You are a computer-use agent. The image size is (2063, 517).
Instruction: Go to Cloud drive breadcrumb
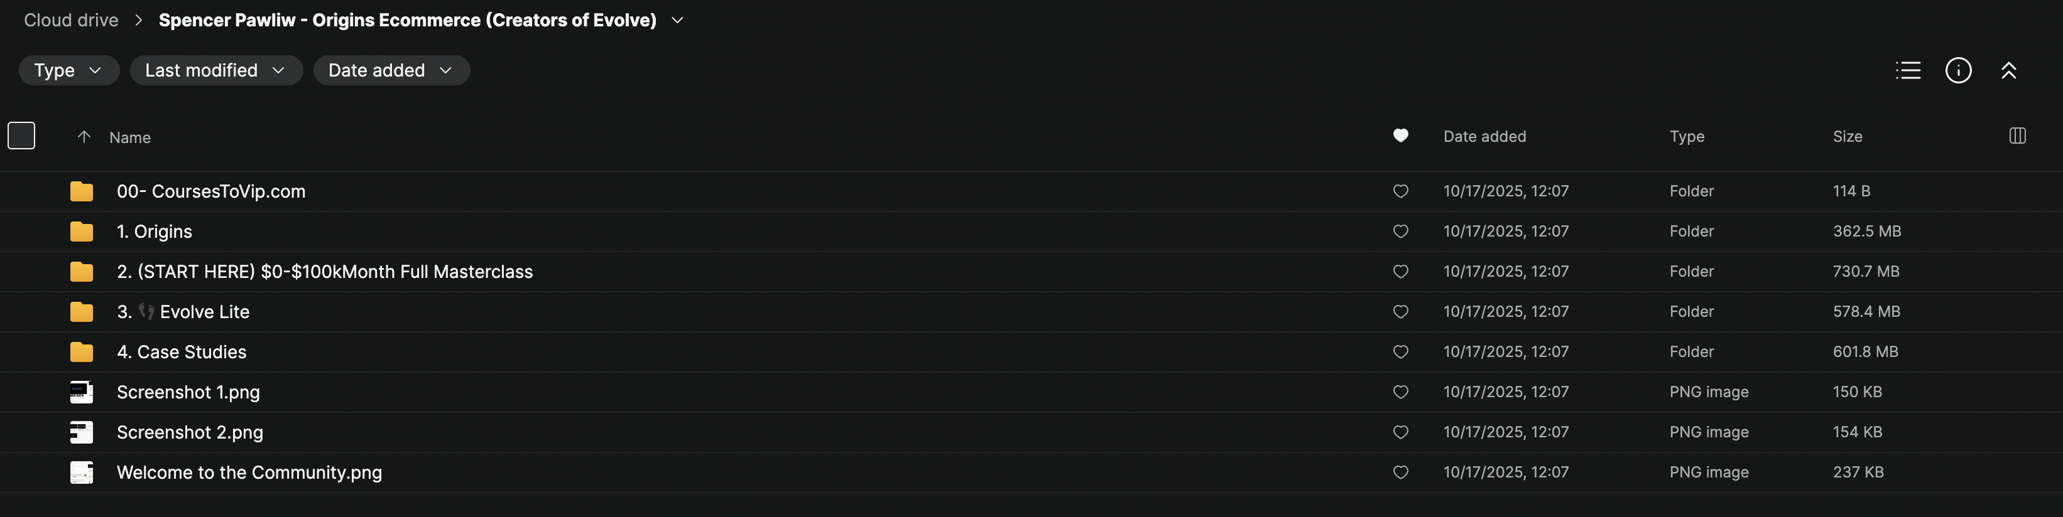(x=71, y=20)
